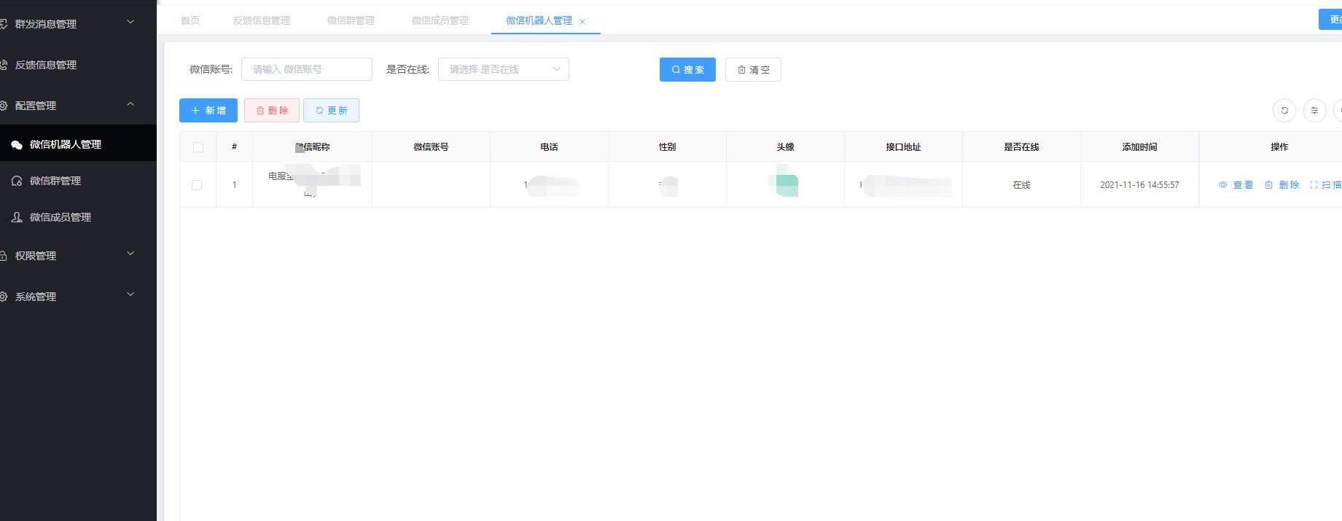Expand the 群发消息管理 chevron
The image size is (1342, 521).
click(x=130, y=22)
